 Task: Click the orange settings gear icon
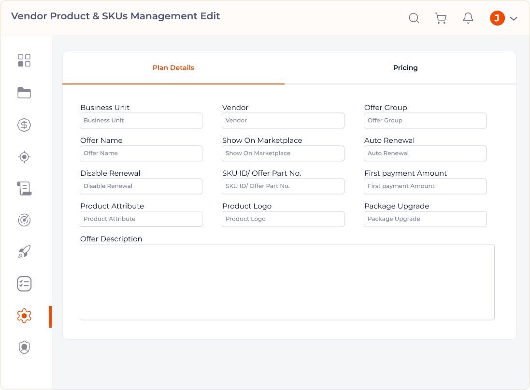pos(24,316)
